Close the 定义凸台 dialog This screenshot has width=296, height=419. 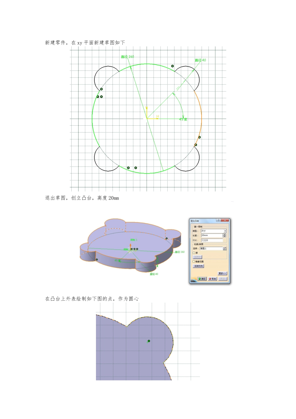225,220
